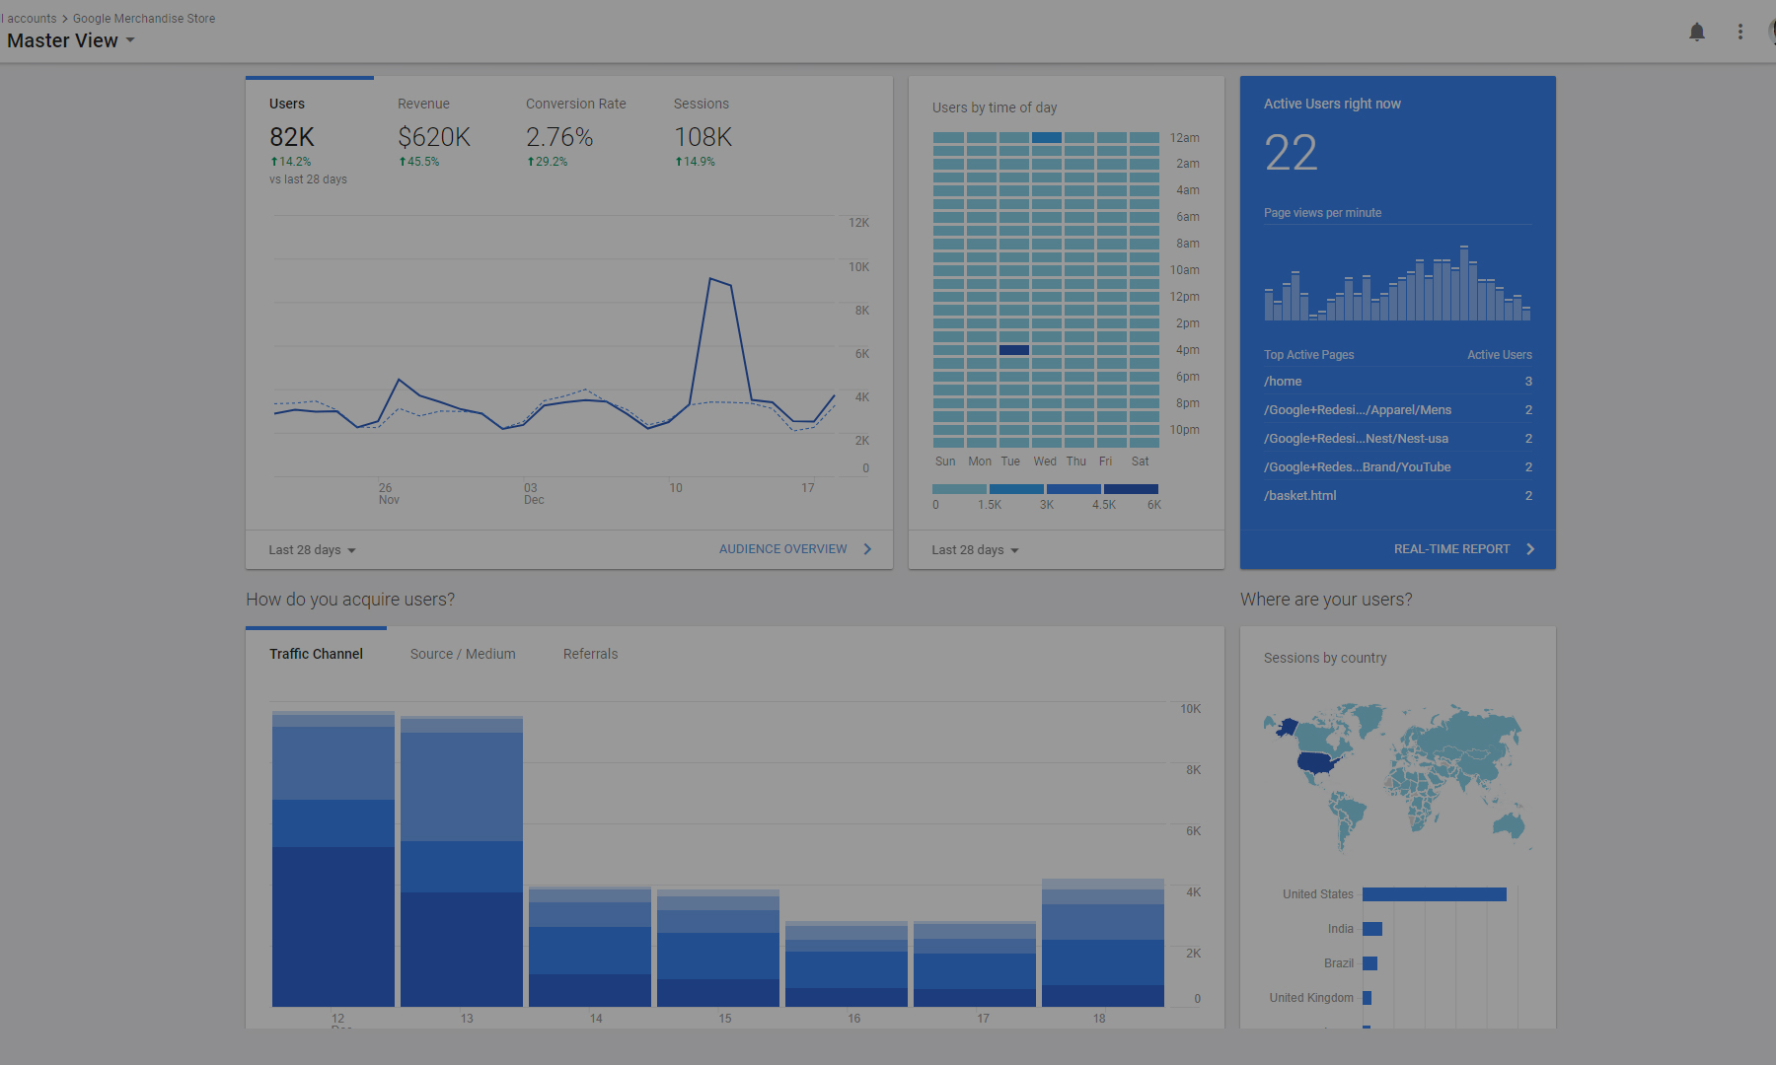The height and width of the screenshot is (1065, 1776).
Task: Select the Conversion Rate metric tab
Action: 575,104
